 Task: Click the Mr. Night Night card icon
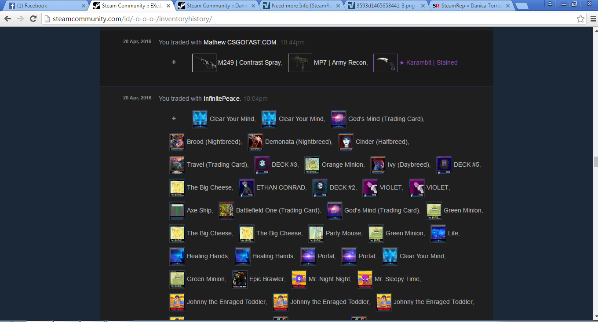299,279
